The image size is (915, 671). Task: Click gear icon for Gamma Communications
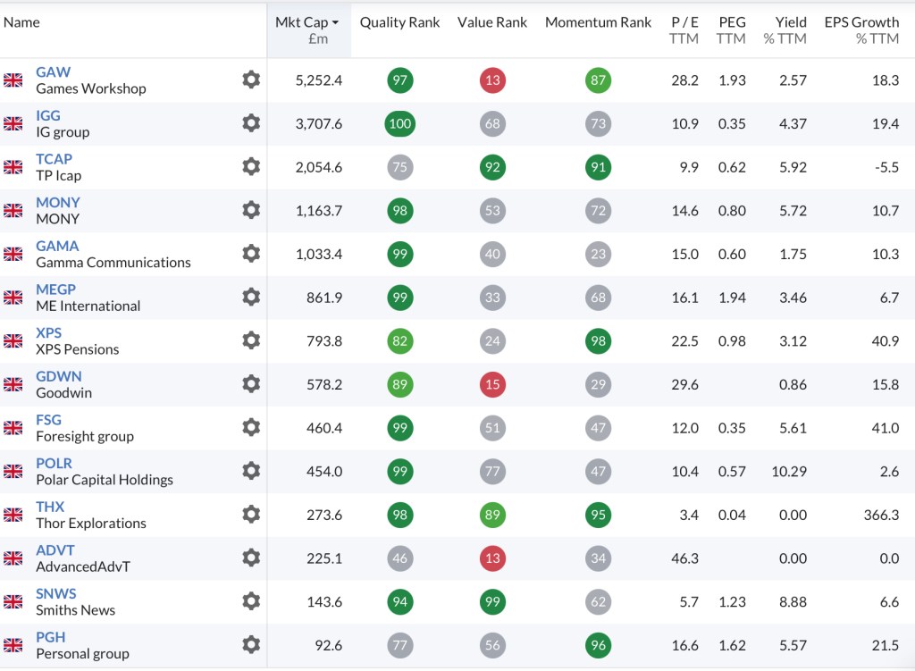[251, 253]
